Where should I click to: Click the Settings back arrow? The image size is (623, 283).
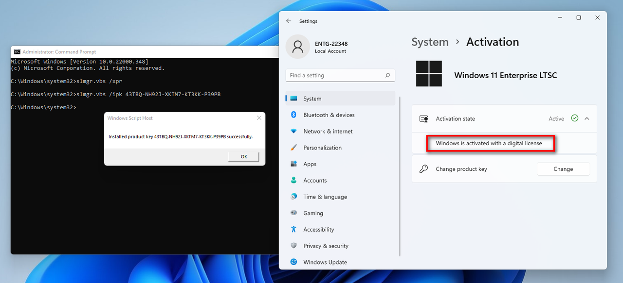point(289,21)
